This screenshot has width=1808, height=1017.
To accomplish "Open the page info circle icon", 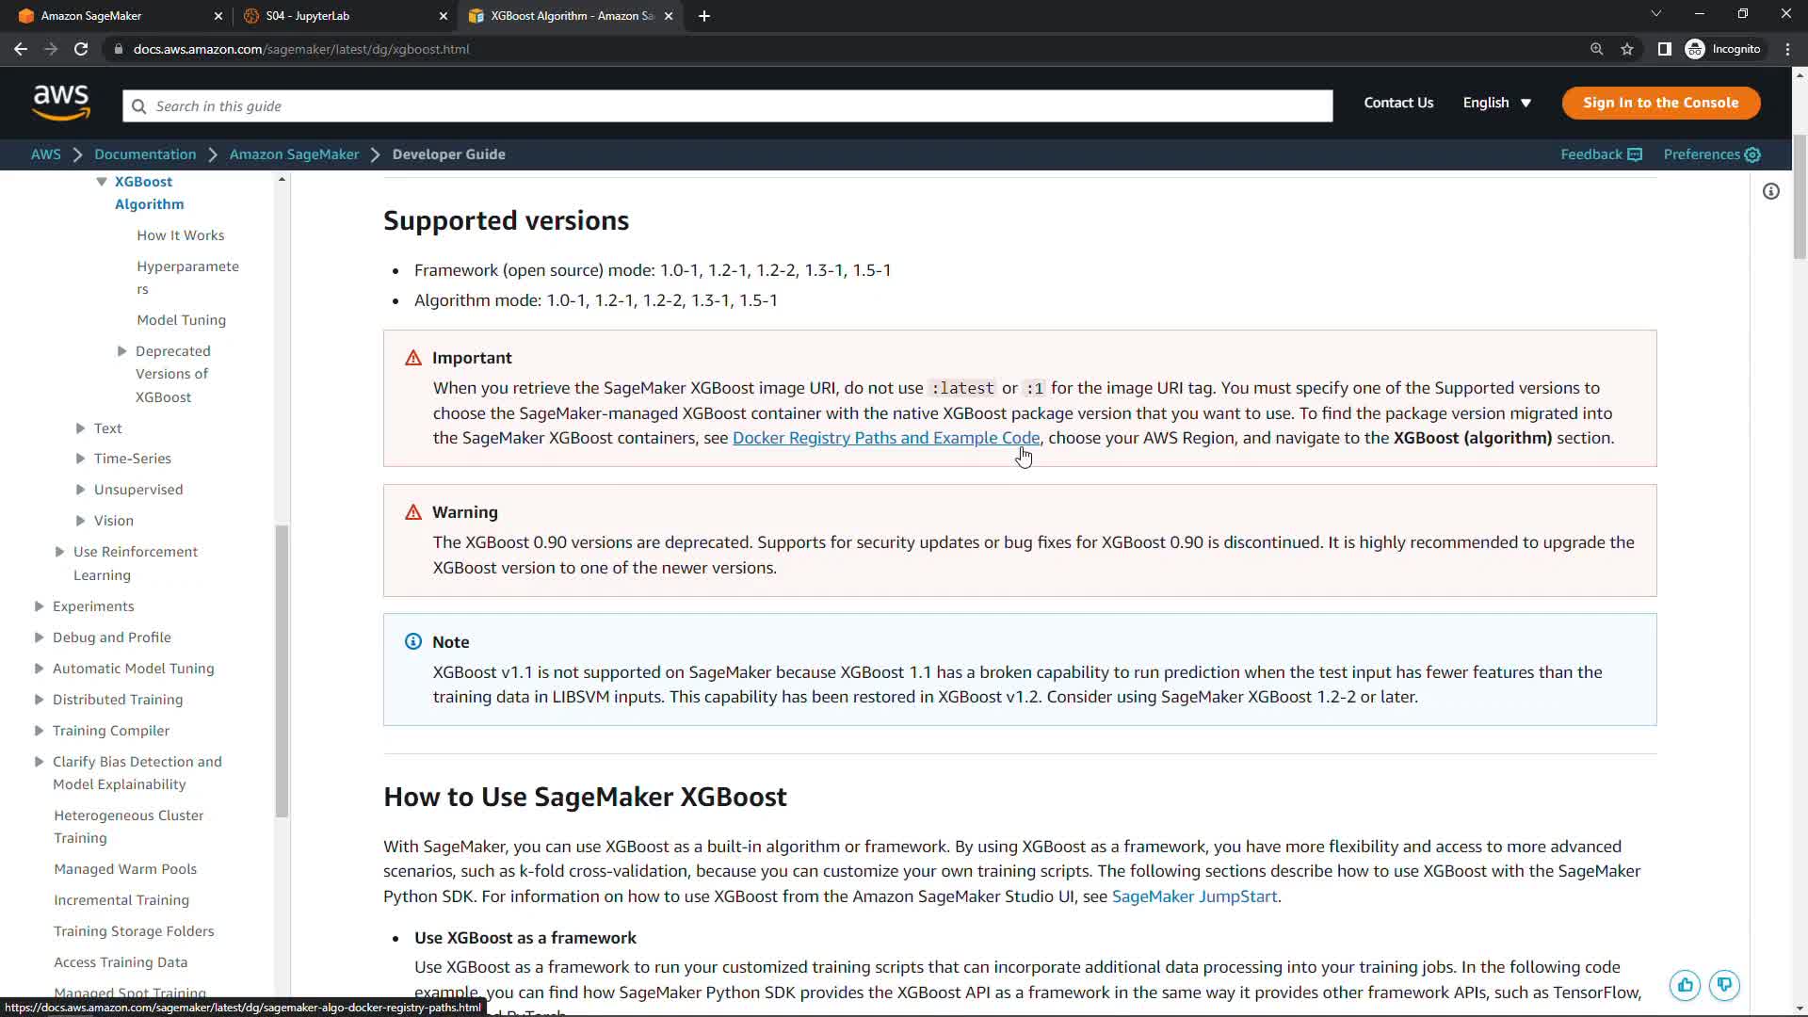I will click(1770, 192).
